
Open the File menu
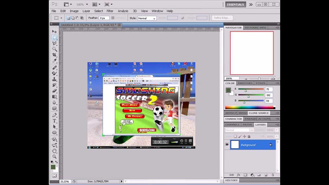54,11
